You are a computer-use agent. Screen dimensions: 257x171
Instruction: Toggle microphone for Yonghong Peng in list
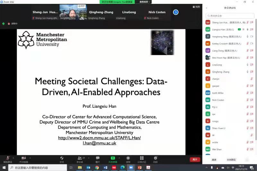pyautogui.click(x=247, y=37)
